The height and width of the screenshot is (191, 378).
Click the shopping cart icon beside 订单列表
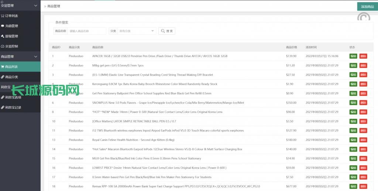click(x=3, y=16)
